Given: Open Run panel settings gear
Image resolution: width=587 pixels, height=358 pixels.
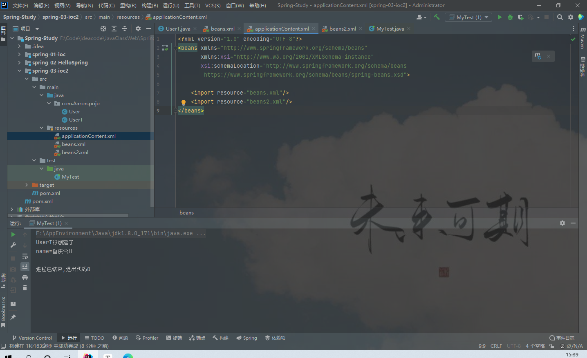Looking at the screenshot, I should point(562,223).
